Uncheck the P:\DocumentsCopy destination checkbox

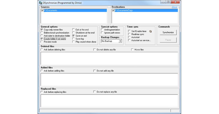[x=113, y=10]
